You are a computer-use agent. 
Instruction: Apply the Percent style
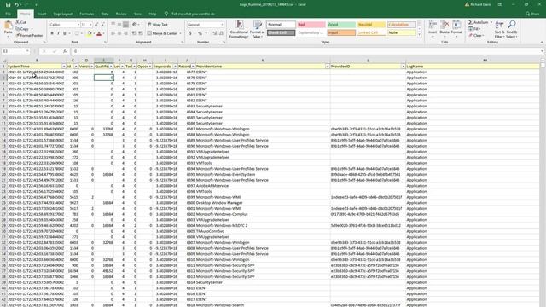[200, 33]
